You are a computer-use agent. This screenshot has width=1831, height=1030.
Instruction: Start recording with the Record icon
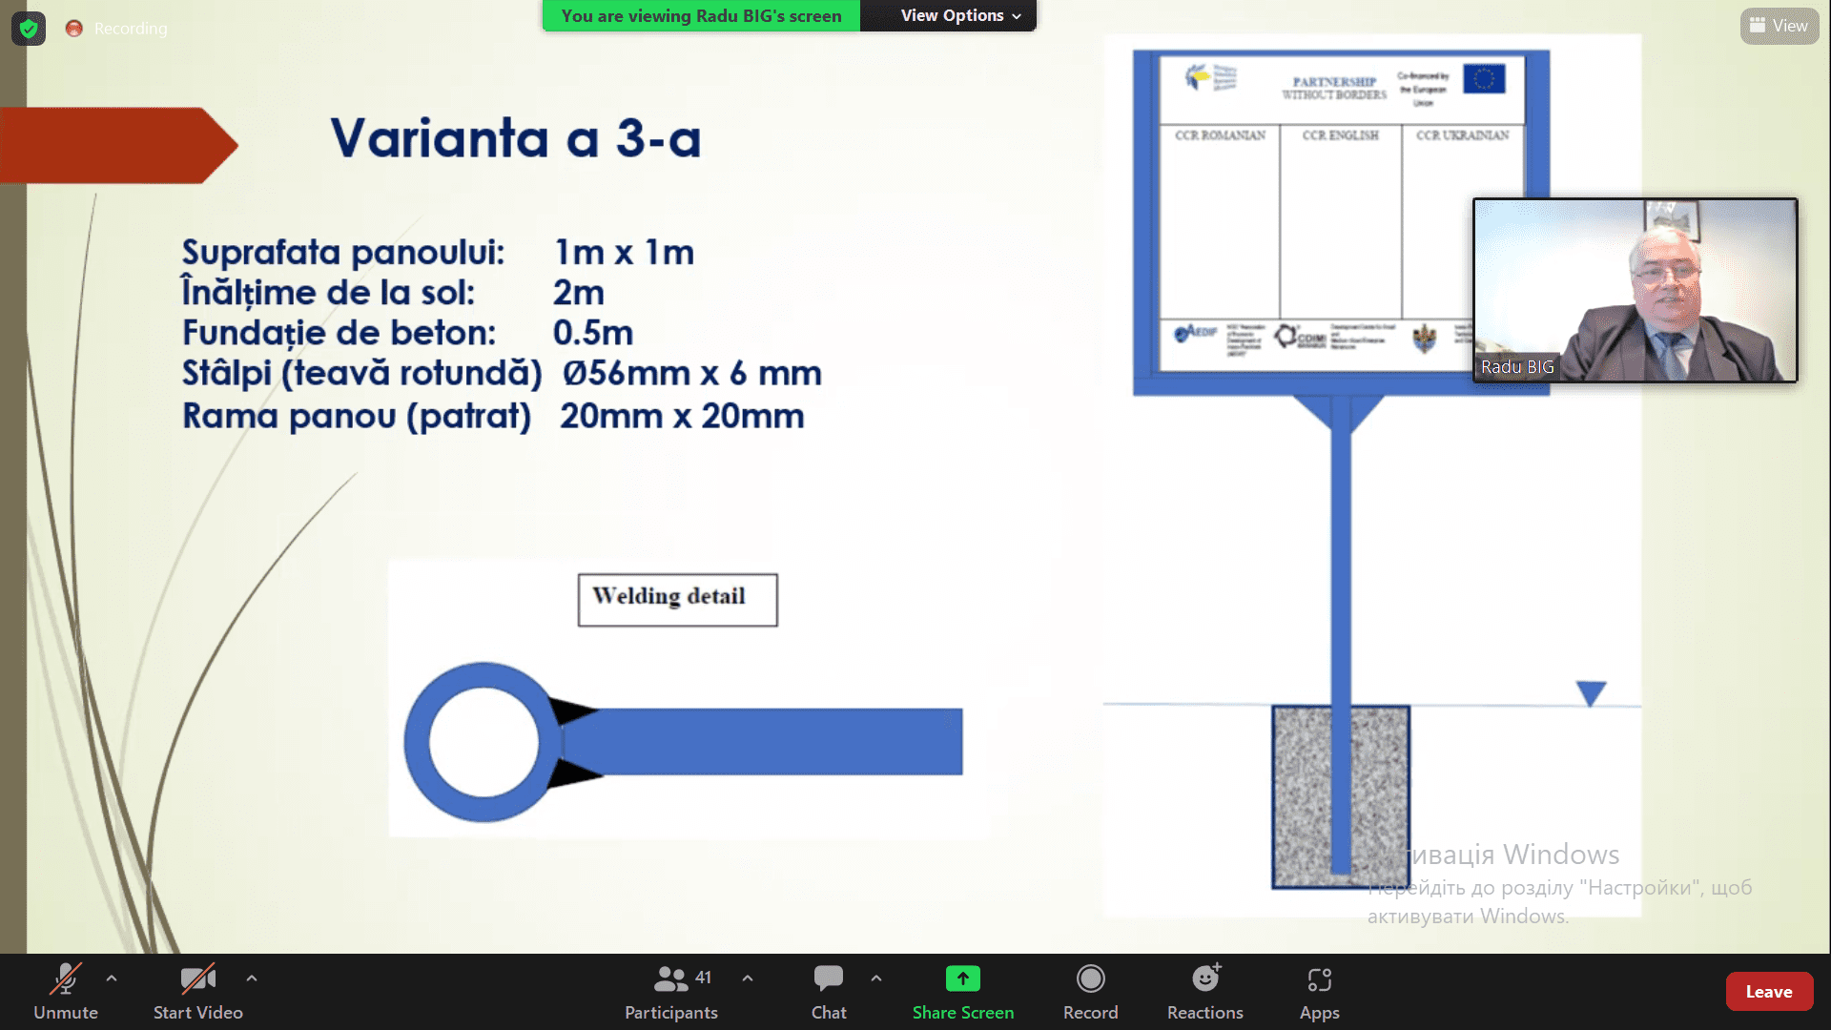[1090, 979]
